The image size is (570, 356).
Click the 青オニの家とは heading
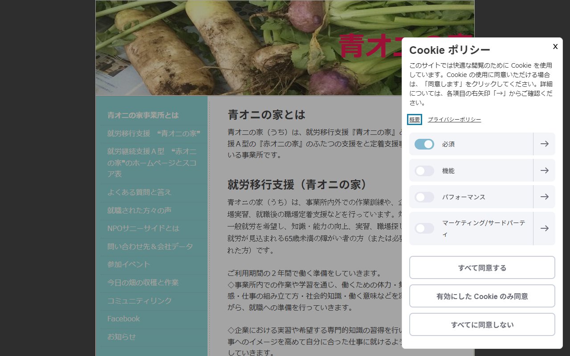[266, 115]
